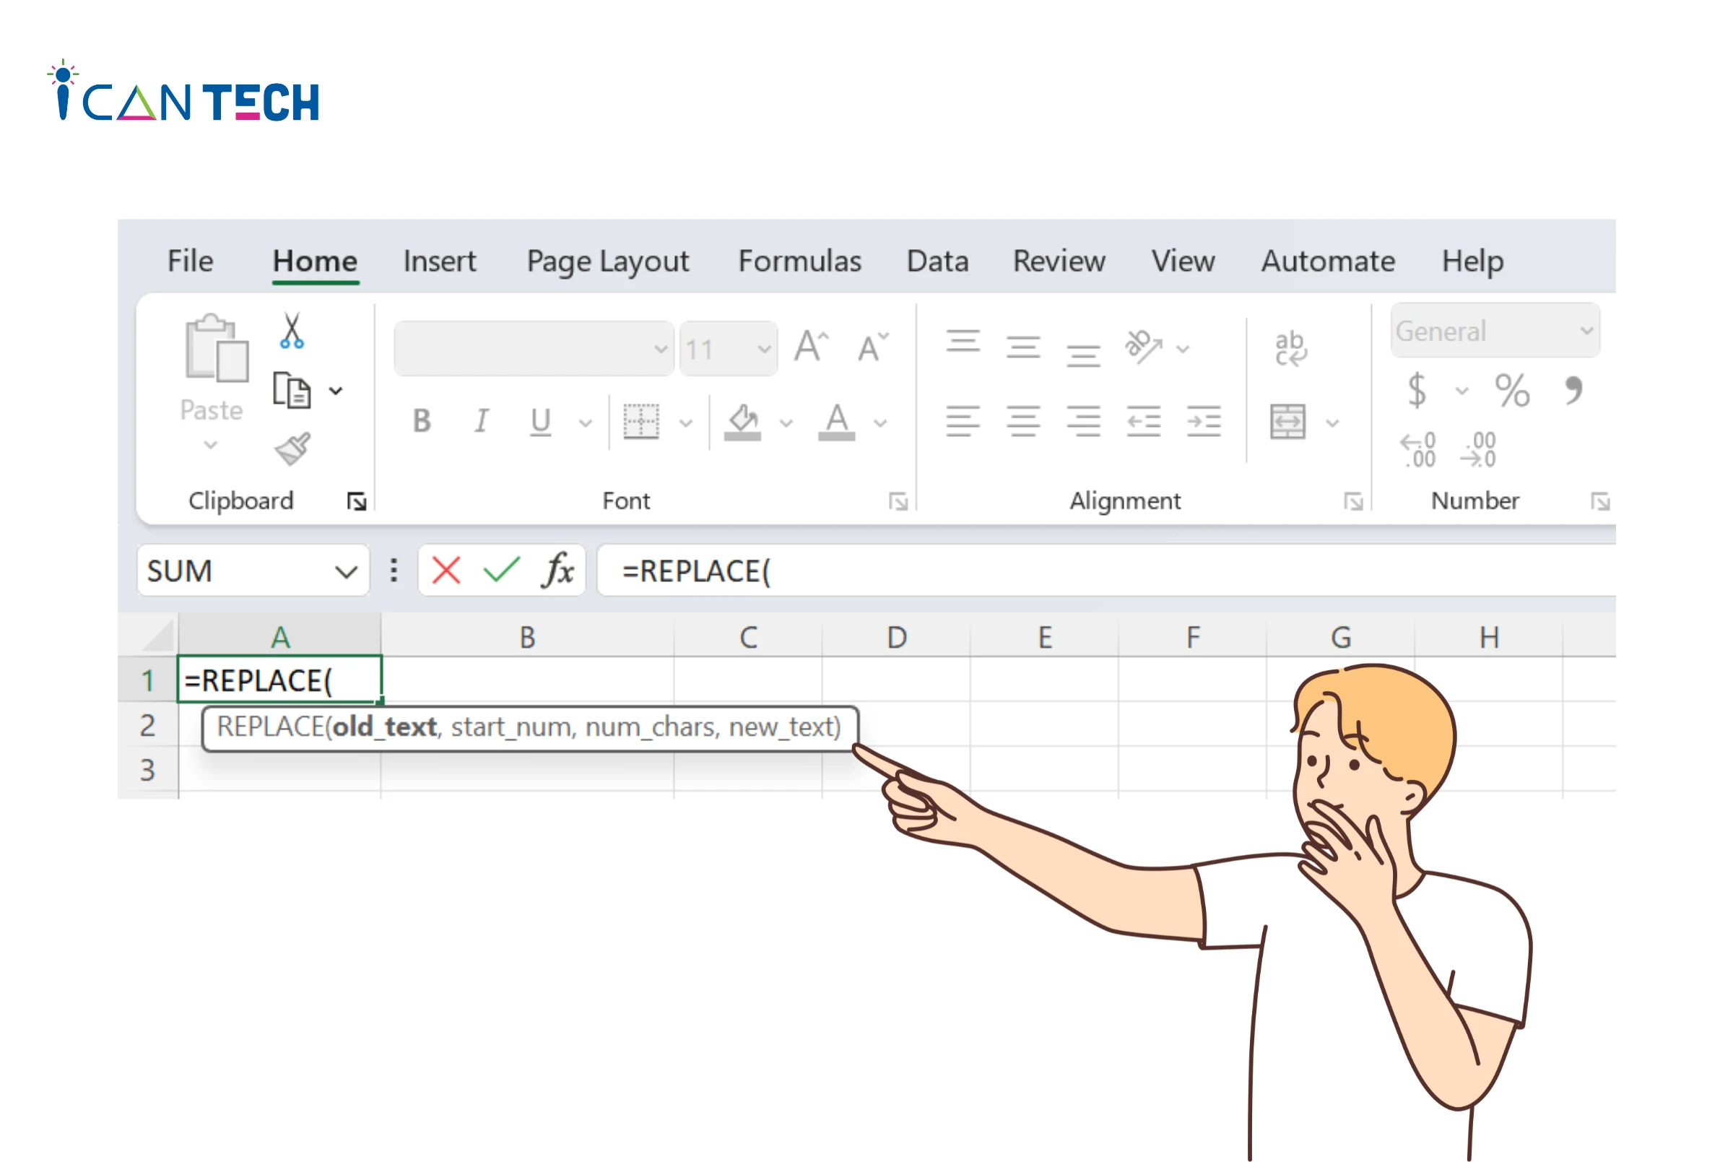The width and height of the screenshot is (1733, 1162).
Task: Open the Copy options dropdown arrow
Action: (336, 391)
